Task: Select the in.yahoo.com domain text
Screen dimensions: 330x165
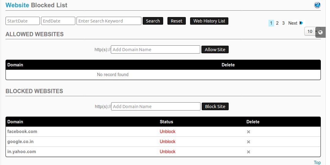Action: click(21, 152)
